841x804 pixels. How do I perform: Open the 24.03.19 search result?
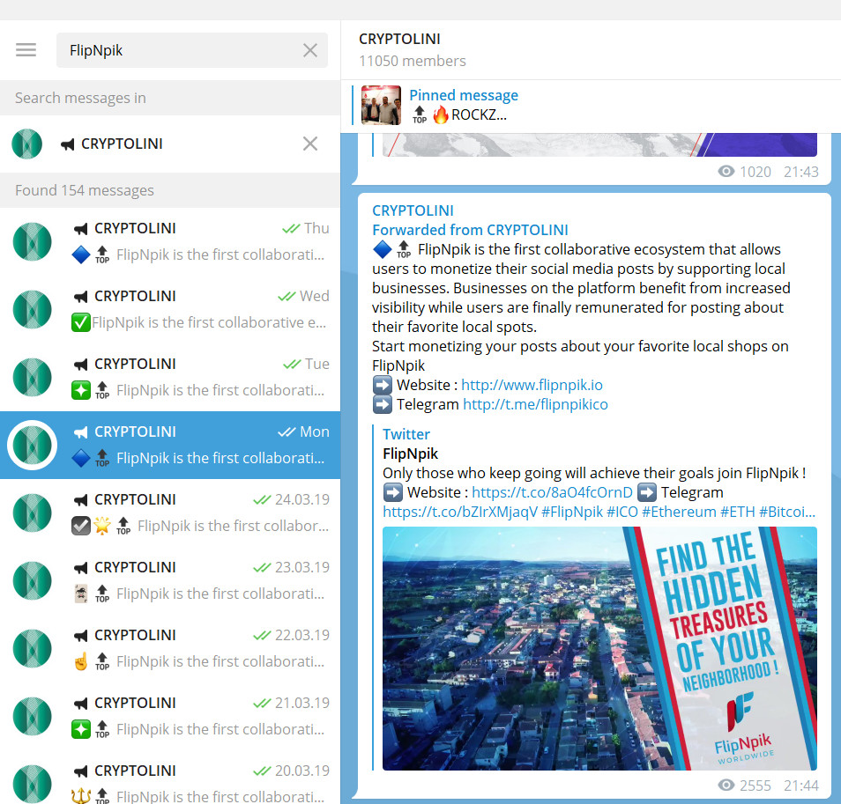[x=170, y=513]
